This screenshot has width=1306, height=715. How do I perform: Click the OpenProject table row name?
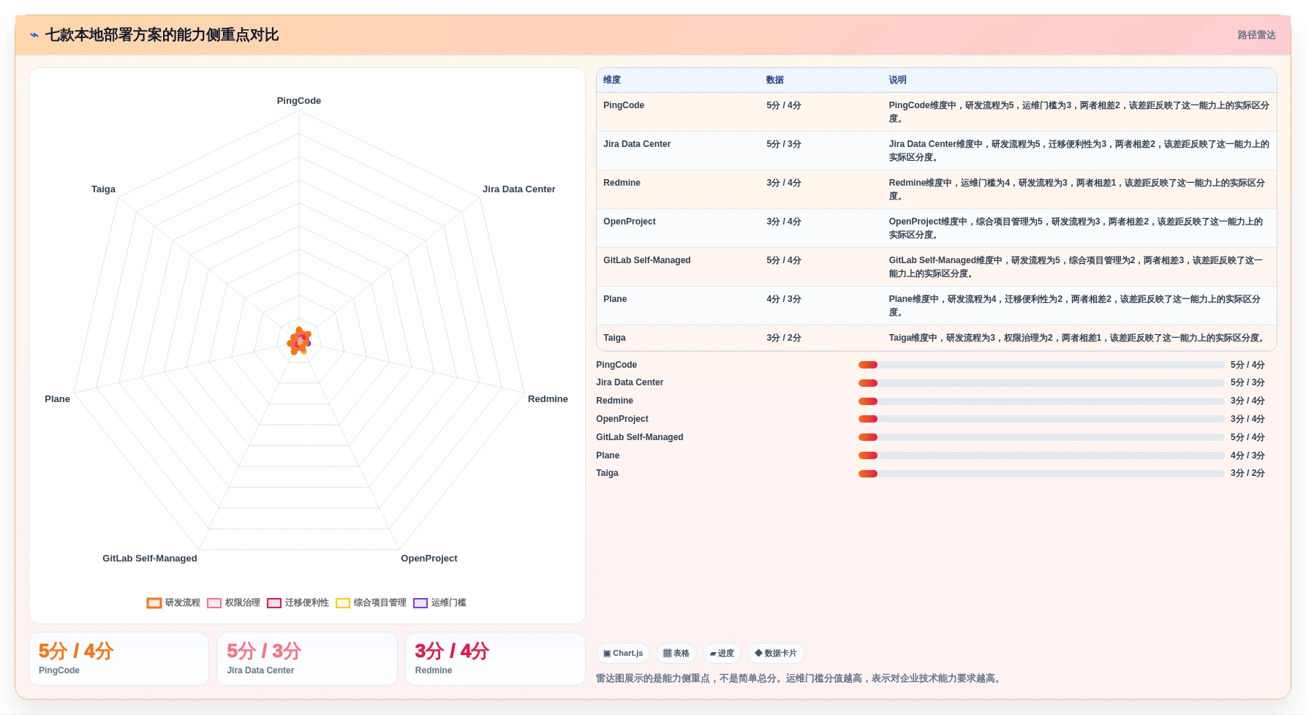coord(630,222)
